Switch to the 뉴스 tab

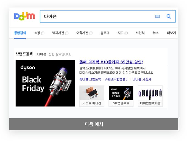click(x=156, y=33)
